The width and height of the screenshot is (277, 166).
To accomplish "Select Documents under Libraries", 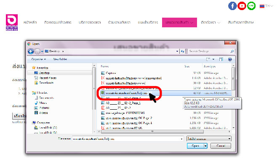I will point(46,98).
